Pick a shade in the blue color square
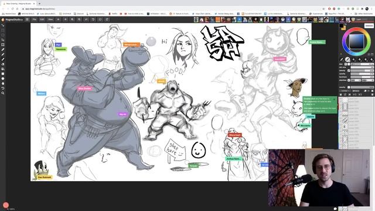Image resolution: width=375 pixels, height=211 pixels. click(356, 42)
